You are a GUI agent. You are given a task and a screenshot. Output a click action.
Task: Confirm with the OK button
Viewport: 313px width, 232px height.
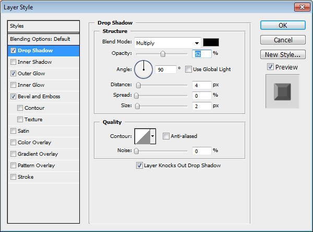[283, 26]
